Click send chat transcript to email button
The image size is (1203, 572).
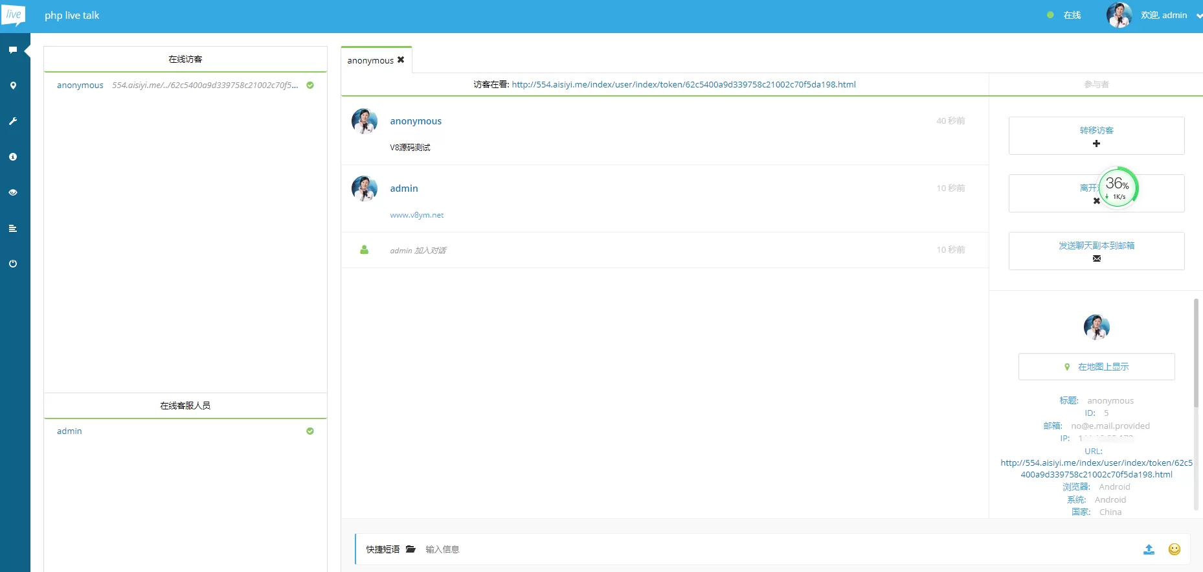point(1096,251)
